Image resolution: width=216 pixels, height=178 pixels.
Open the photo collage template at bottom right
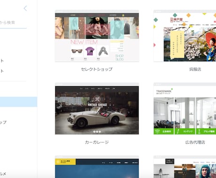185,167
